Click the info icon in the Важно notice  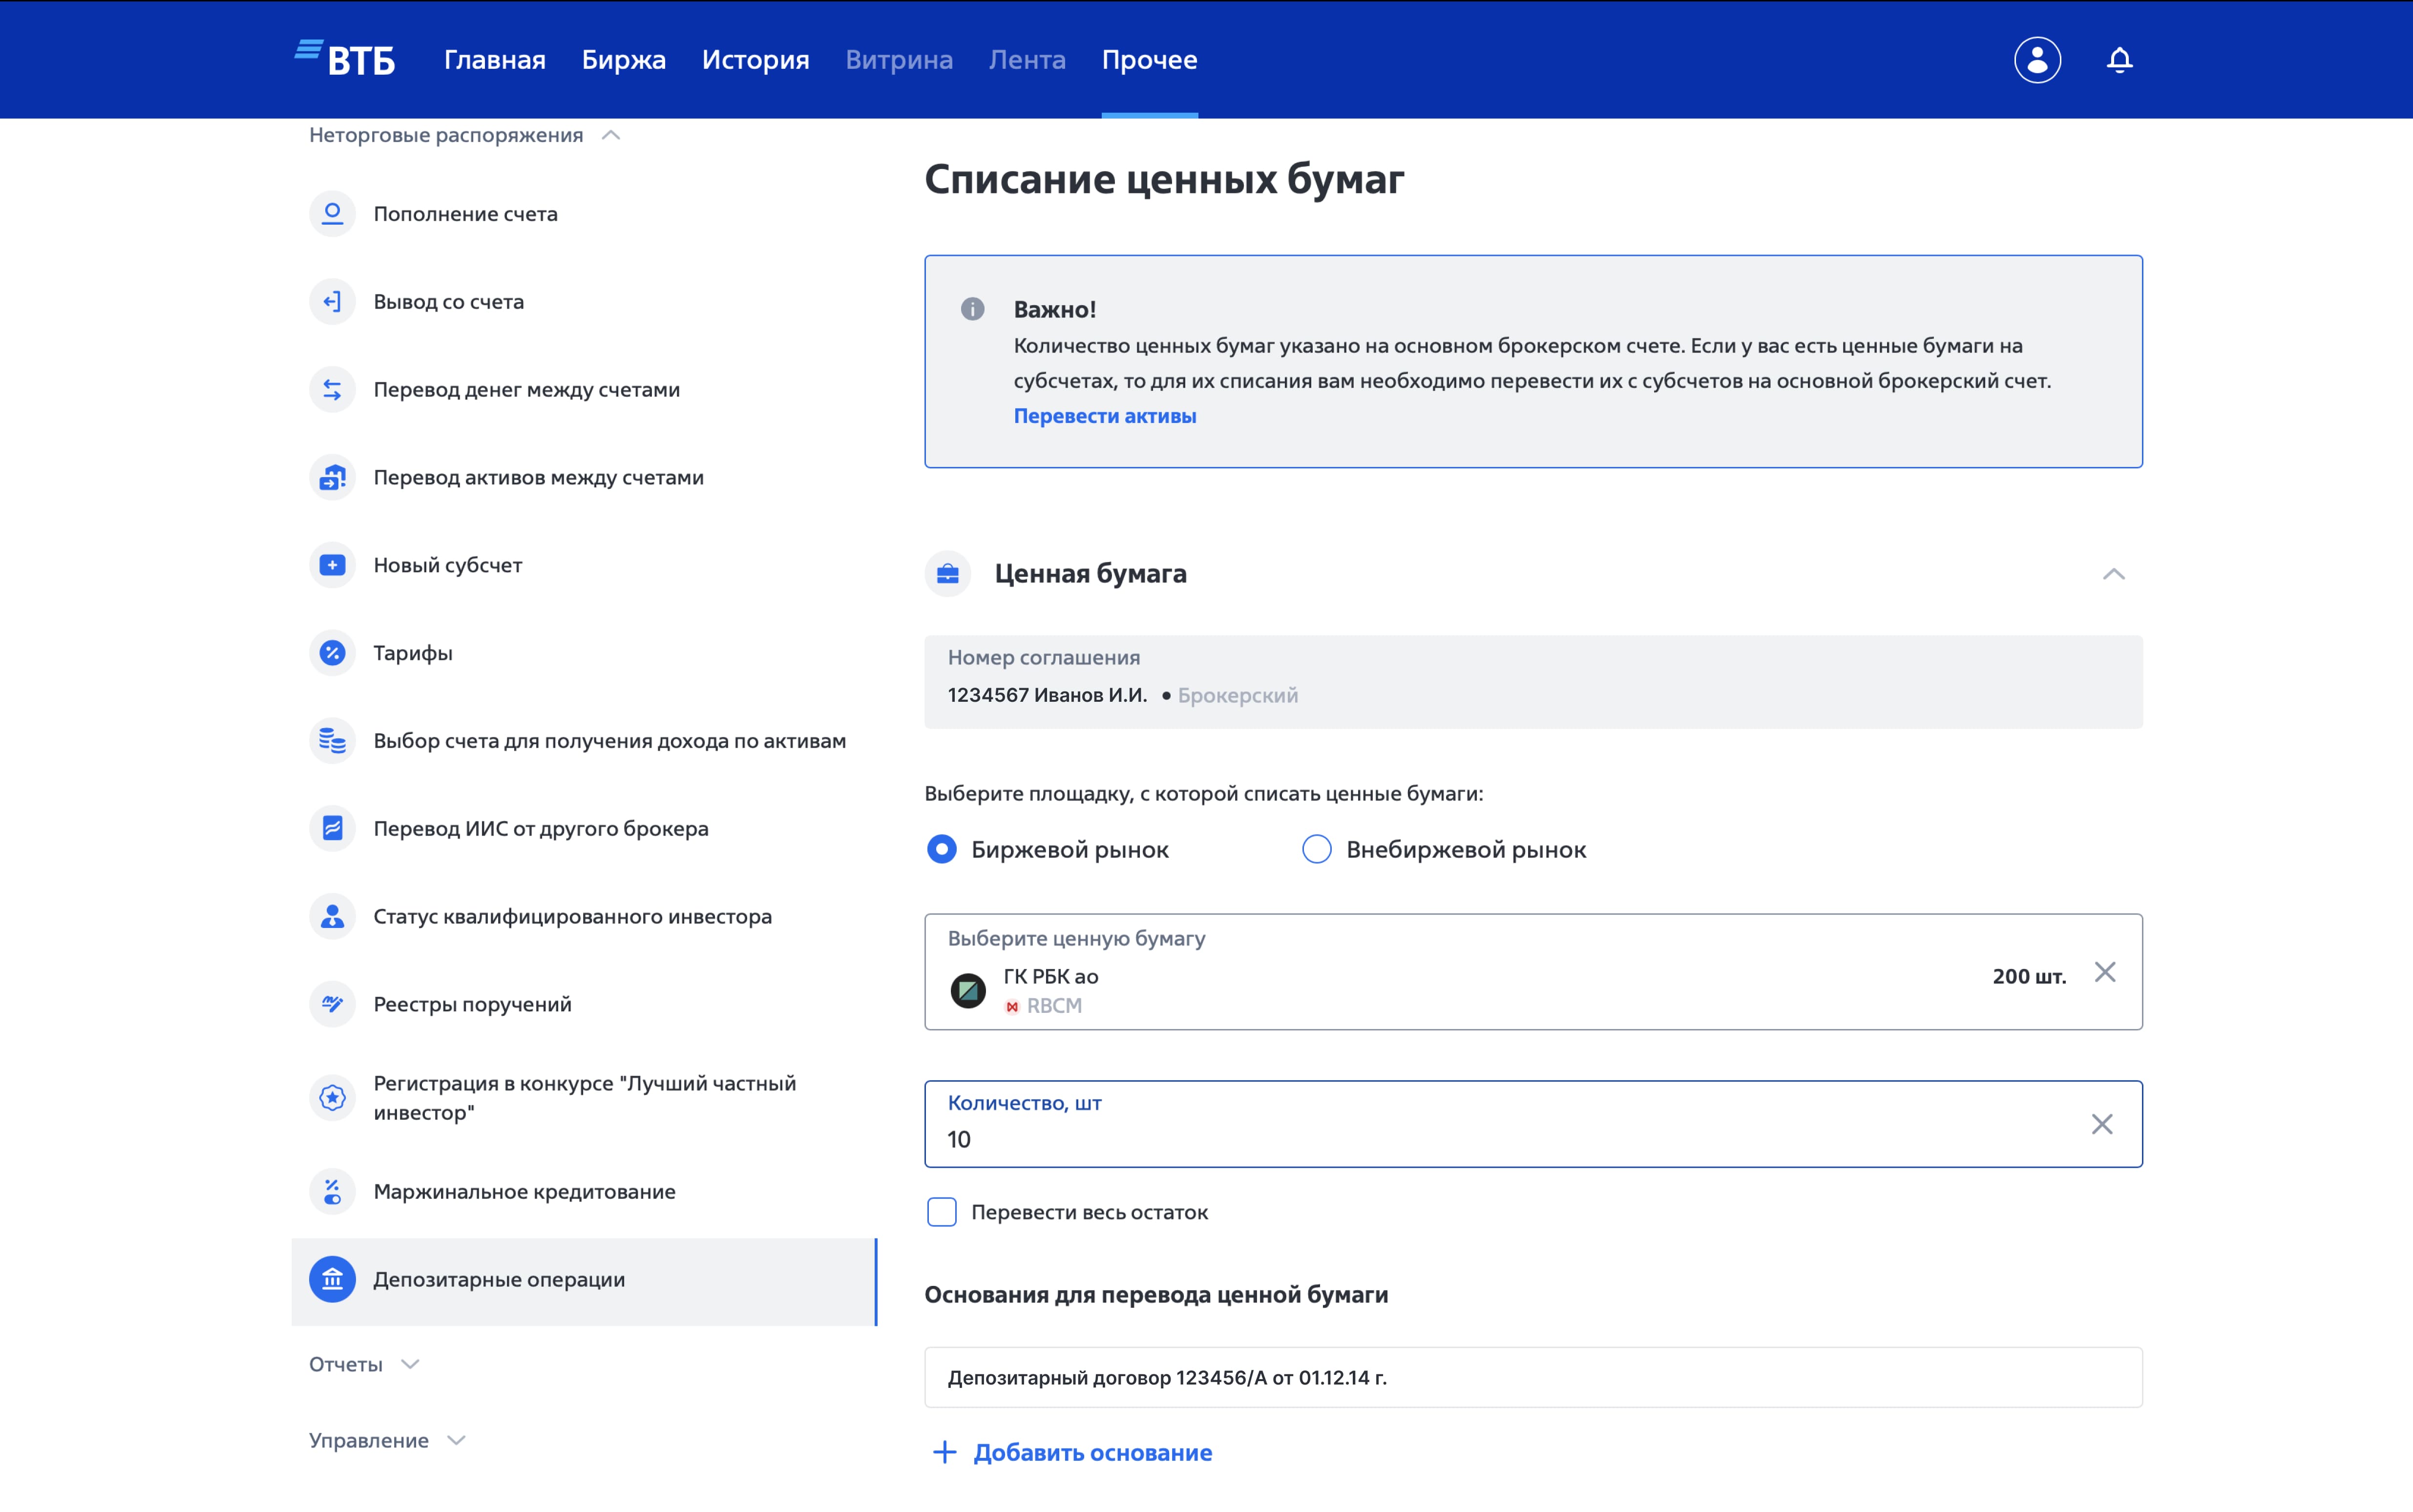pyautogui.click(x=972, y=309)
